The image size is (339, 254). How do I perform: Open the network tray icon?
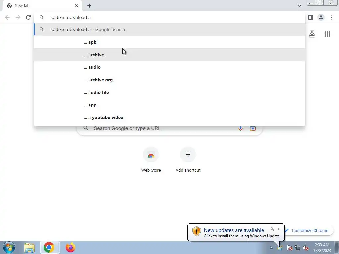click(298, 248)
